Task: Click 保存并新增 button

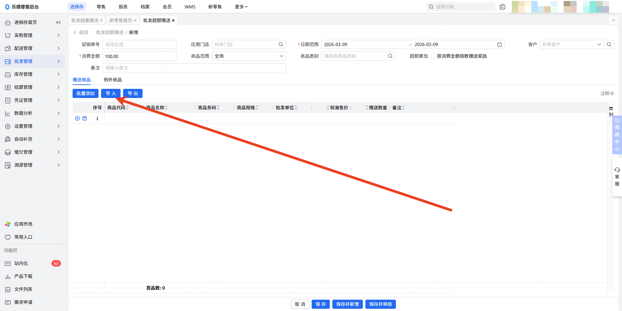Action: (348, 304)
